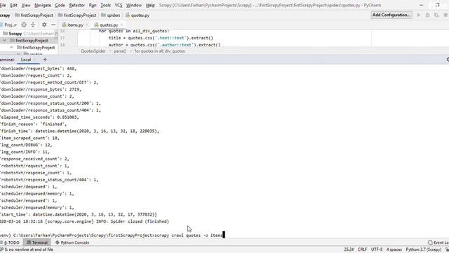Click the UTF-8 encoding in status bar
The image size is (449, 253).
point(377,249)
